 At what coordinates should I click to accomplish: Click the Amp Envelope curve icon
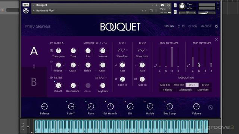[x=189, y=66]
